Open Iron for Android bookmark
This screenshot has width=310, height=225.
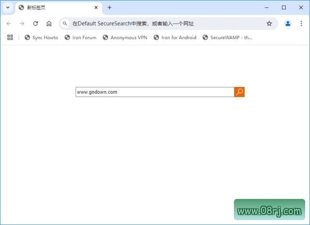pyautogui.click(x=175, y=38)
